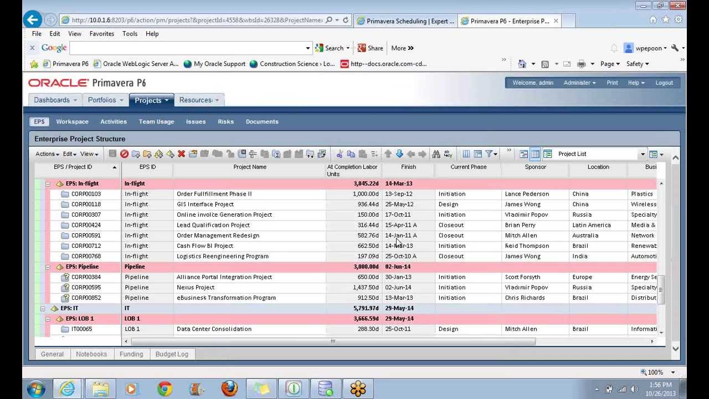Click the second add-folder icon with plus sign

pyautogui.click(x=147, y=154)
